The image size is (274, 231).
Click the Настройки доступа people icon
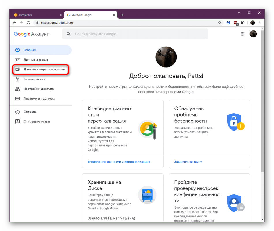pyautogui.click(x=18, y=89)
